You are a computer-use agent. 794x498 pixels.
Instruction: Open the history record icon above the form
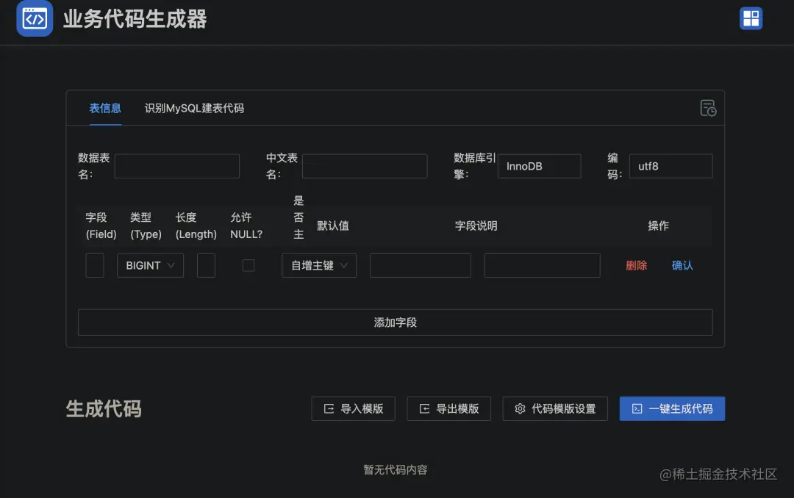pos(707,108)
